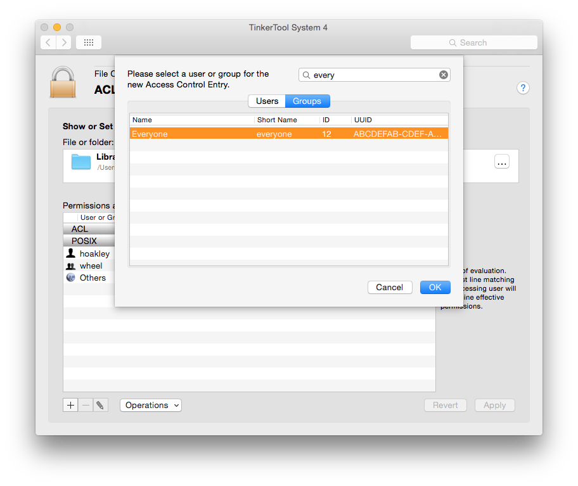Click the toolbar Search field
The width and height of the screenshot is (578, 486).
pyautogui.click(x=474, y=42)
